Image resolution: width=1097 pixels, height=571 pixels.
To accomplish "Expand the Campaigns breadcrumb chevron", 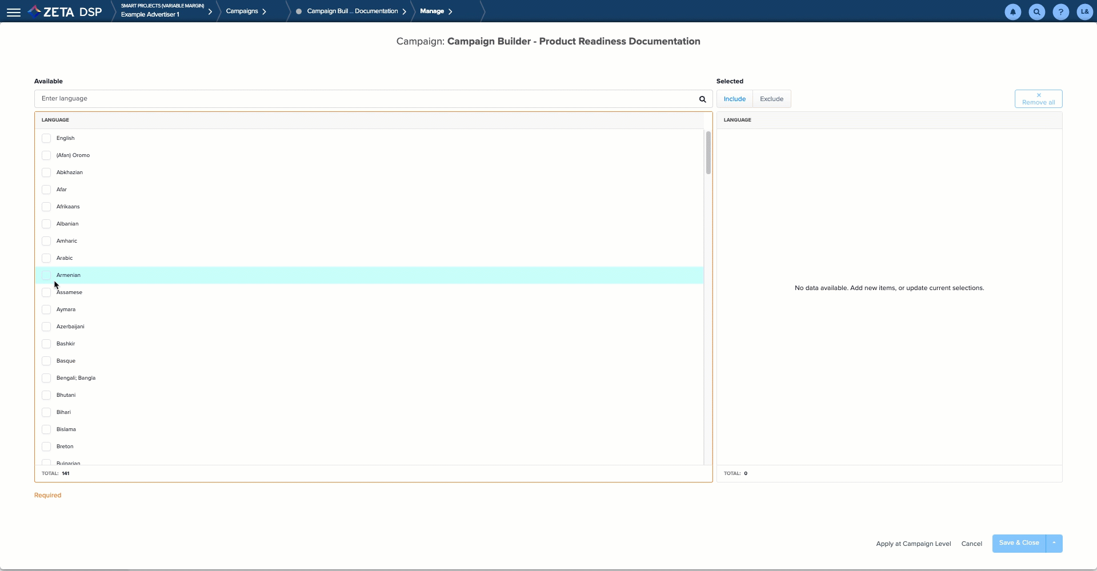I will 264,11.
